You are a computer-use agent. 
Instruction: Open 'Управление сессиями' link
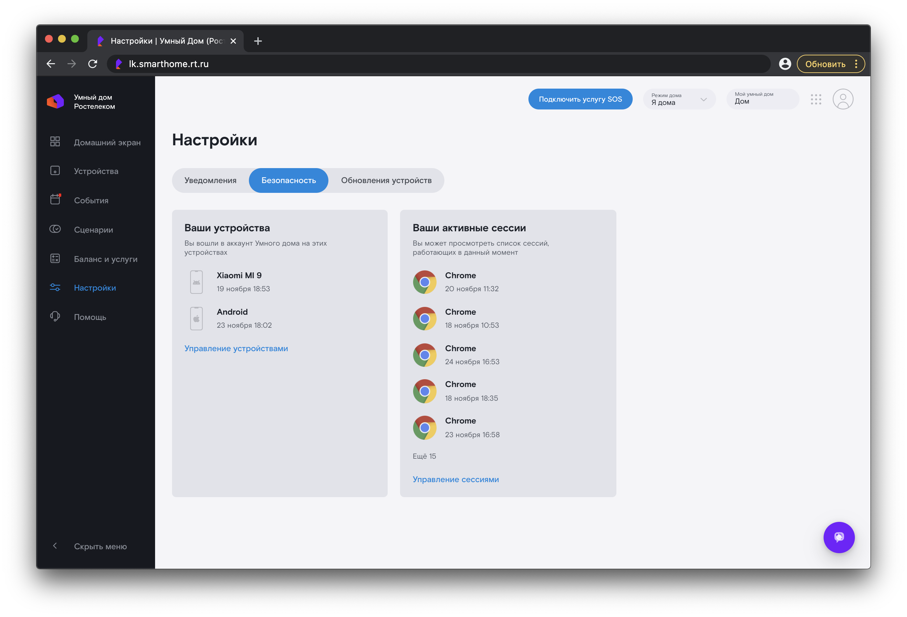tap(455, 479)
